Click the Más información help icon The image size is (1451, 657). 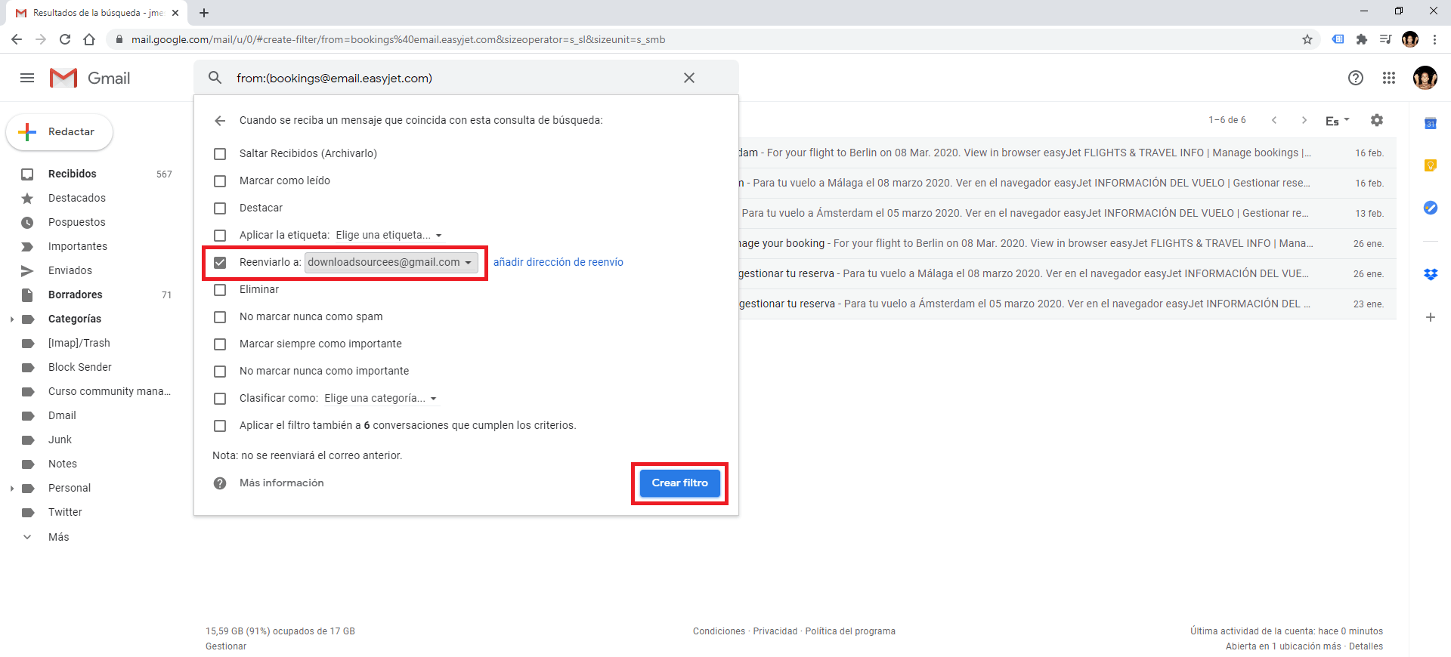220,483
